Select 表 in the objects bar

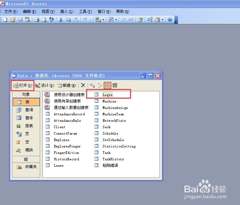(26, 102)
